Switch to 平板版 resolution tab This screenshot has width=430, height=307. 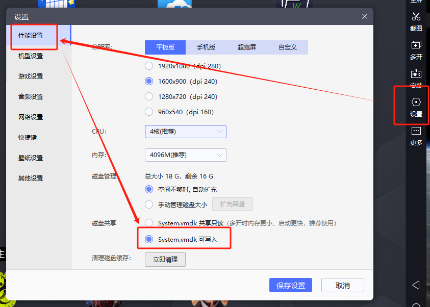165,47
